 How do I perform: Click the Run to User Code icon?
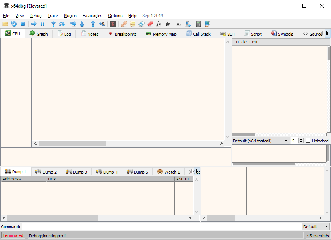click(x=102, y=24)
